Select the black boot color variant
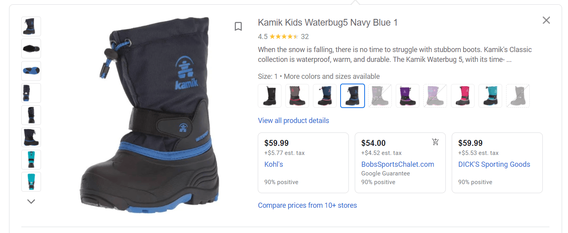Image resolution: width=568 pixels, height=233 pixels. 269,95
